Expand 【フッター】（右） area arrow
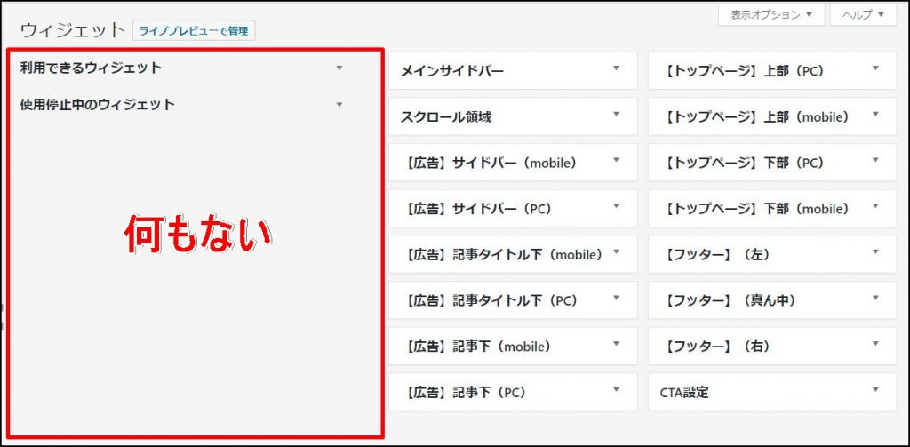The height and width of the screenshot is (447, 910). [x=875, y=344]
